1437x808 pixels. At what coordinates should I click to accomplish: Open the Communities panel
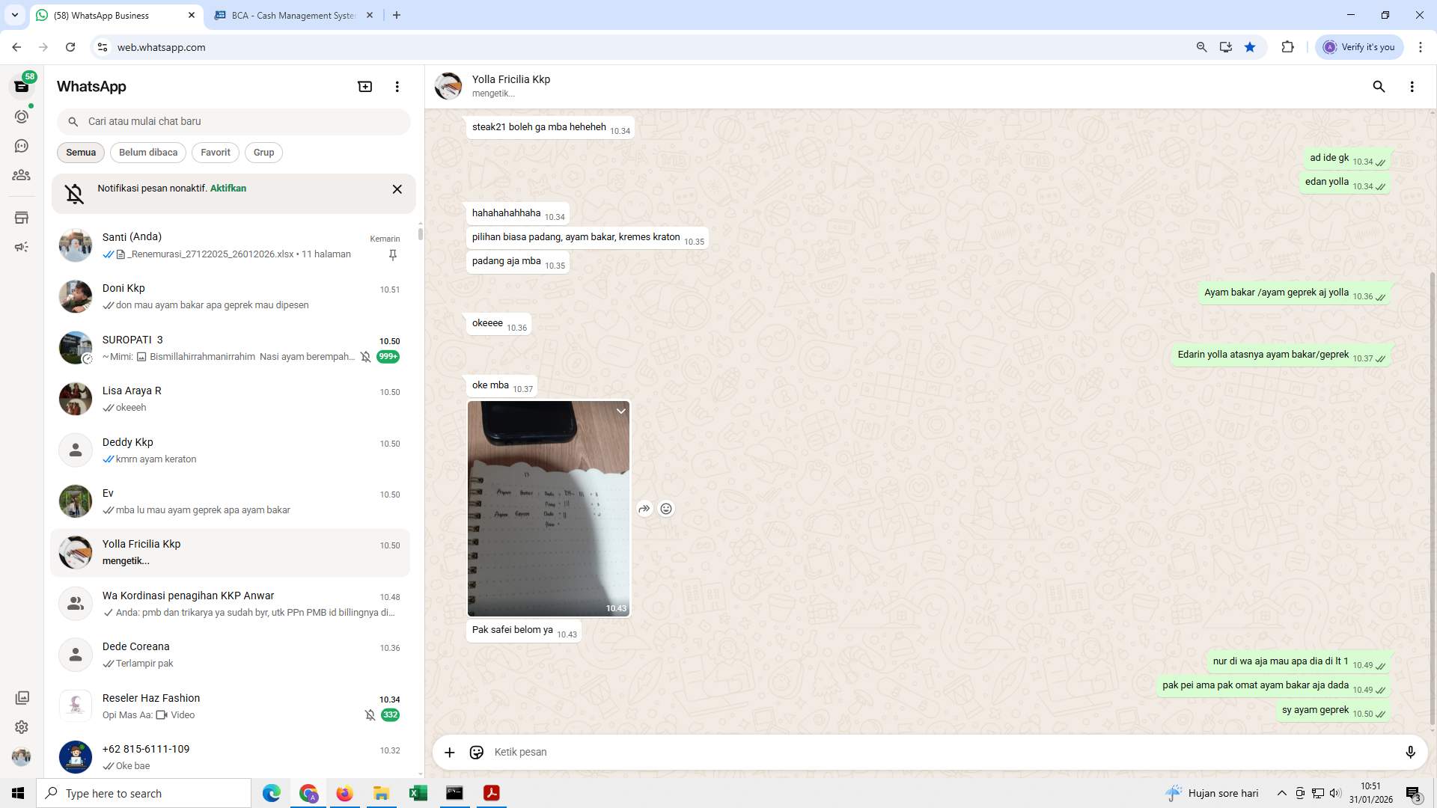click(22, 175)
